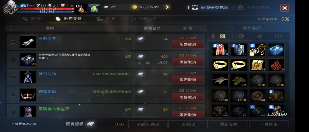The image size is (309, 132).
Task: Click the 重新登錄 button
Action: click(x=228, y=124)
